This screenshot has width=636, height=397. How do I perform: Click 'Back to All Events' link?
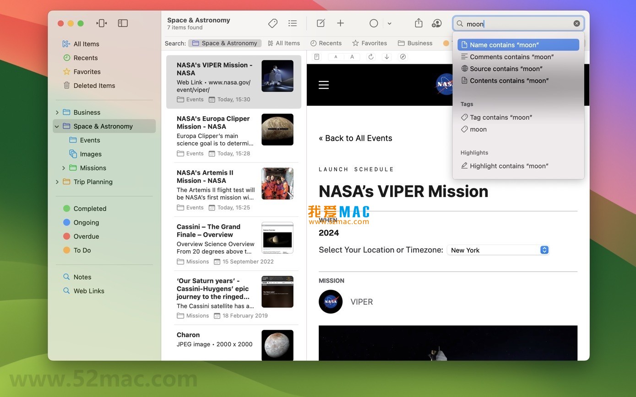pyautogui.click(x=355, y=138)
